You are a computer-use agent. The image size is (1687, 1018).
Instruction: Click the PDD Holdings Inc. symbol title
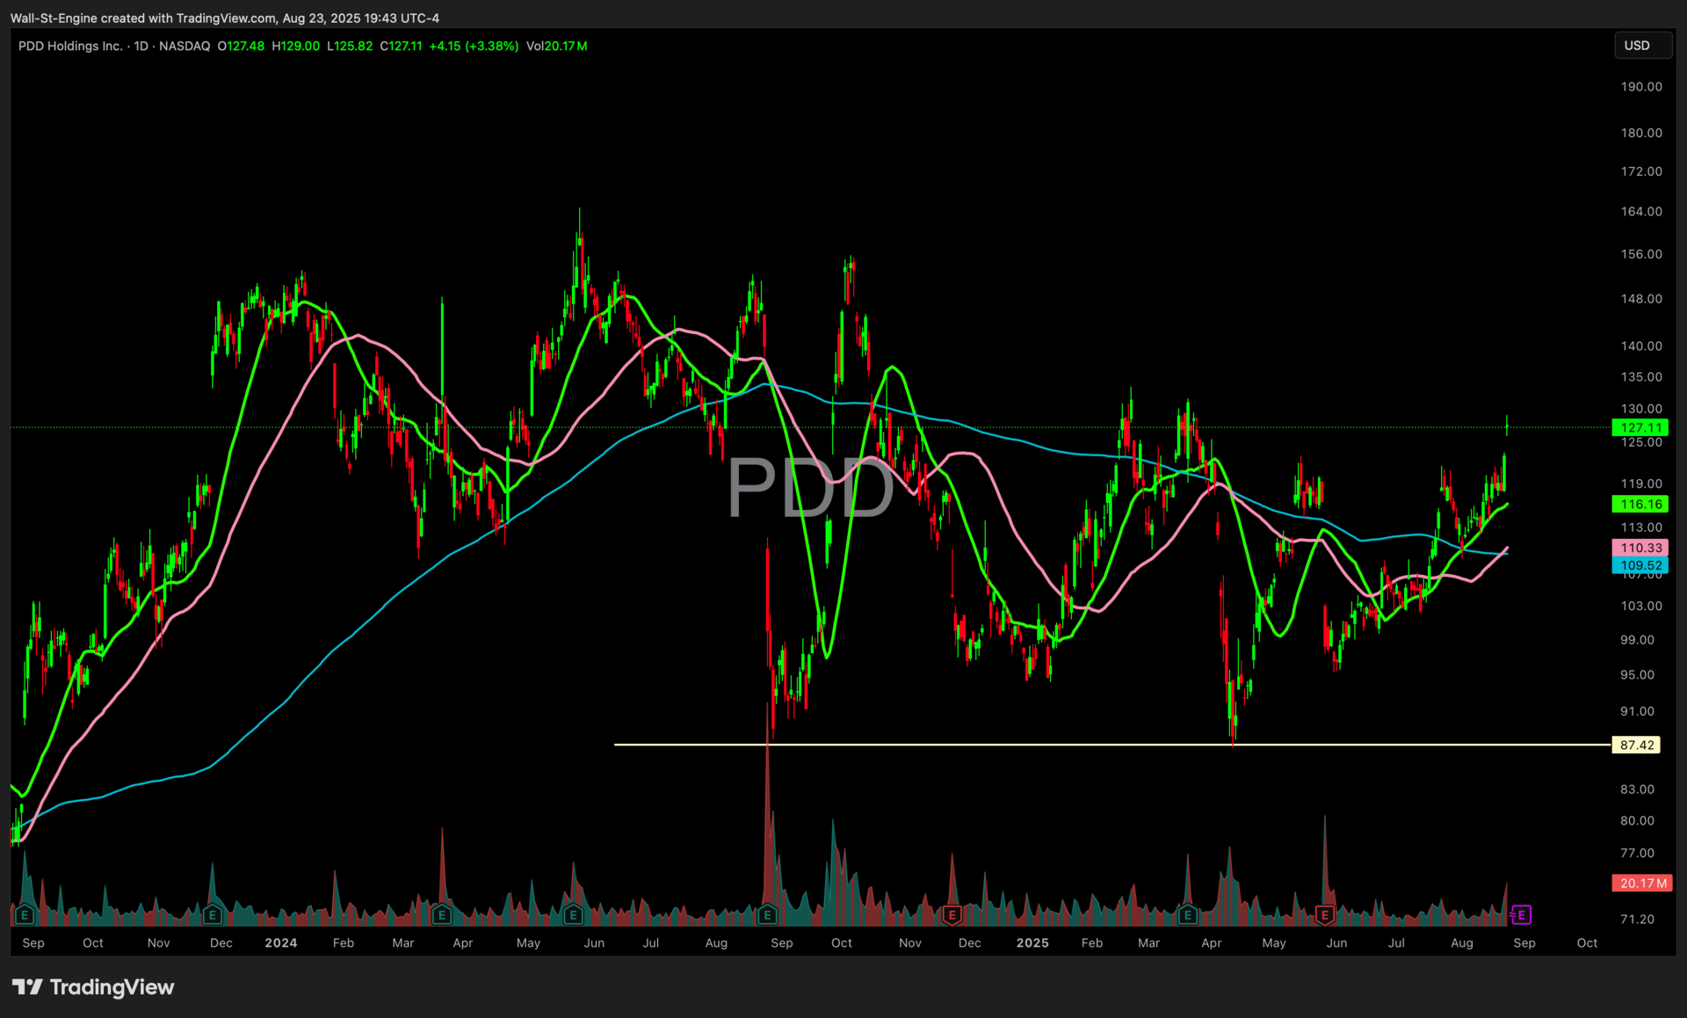(x=70, y=46)
